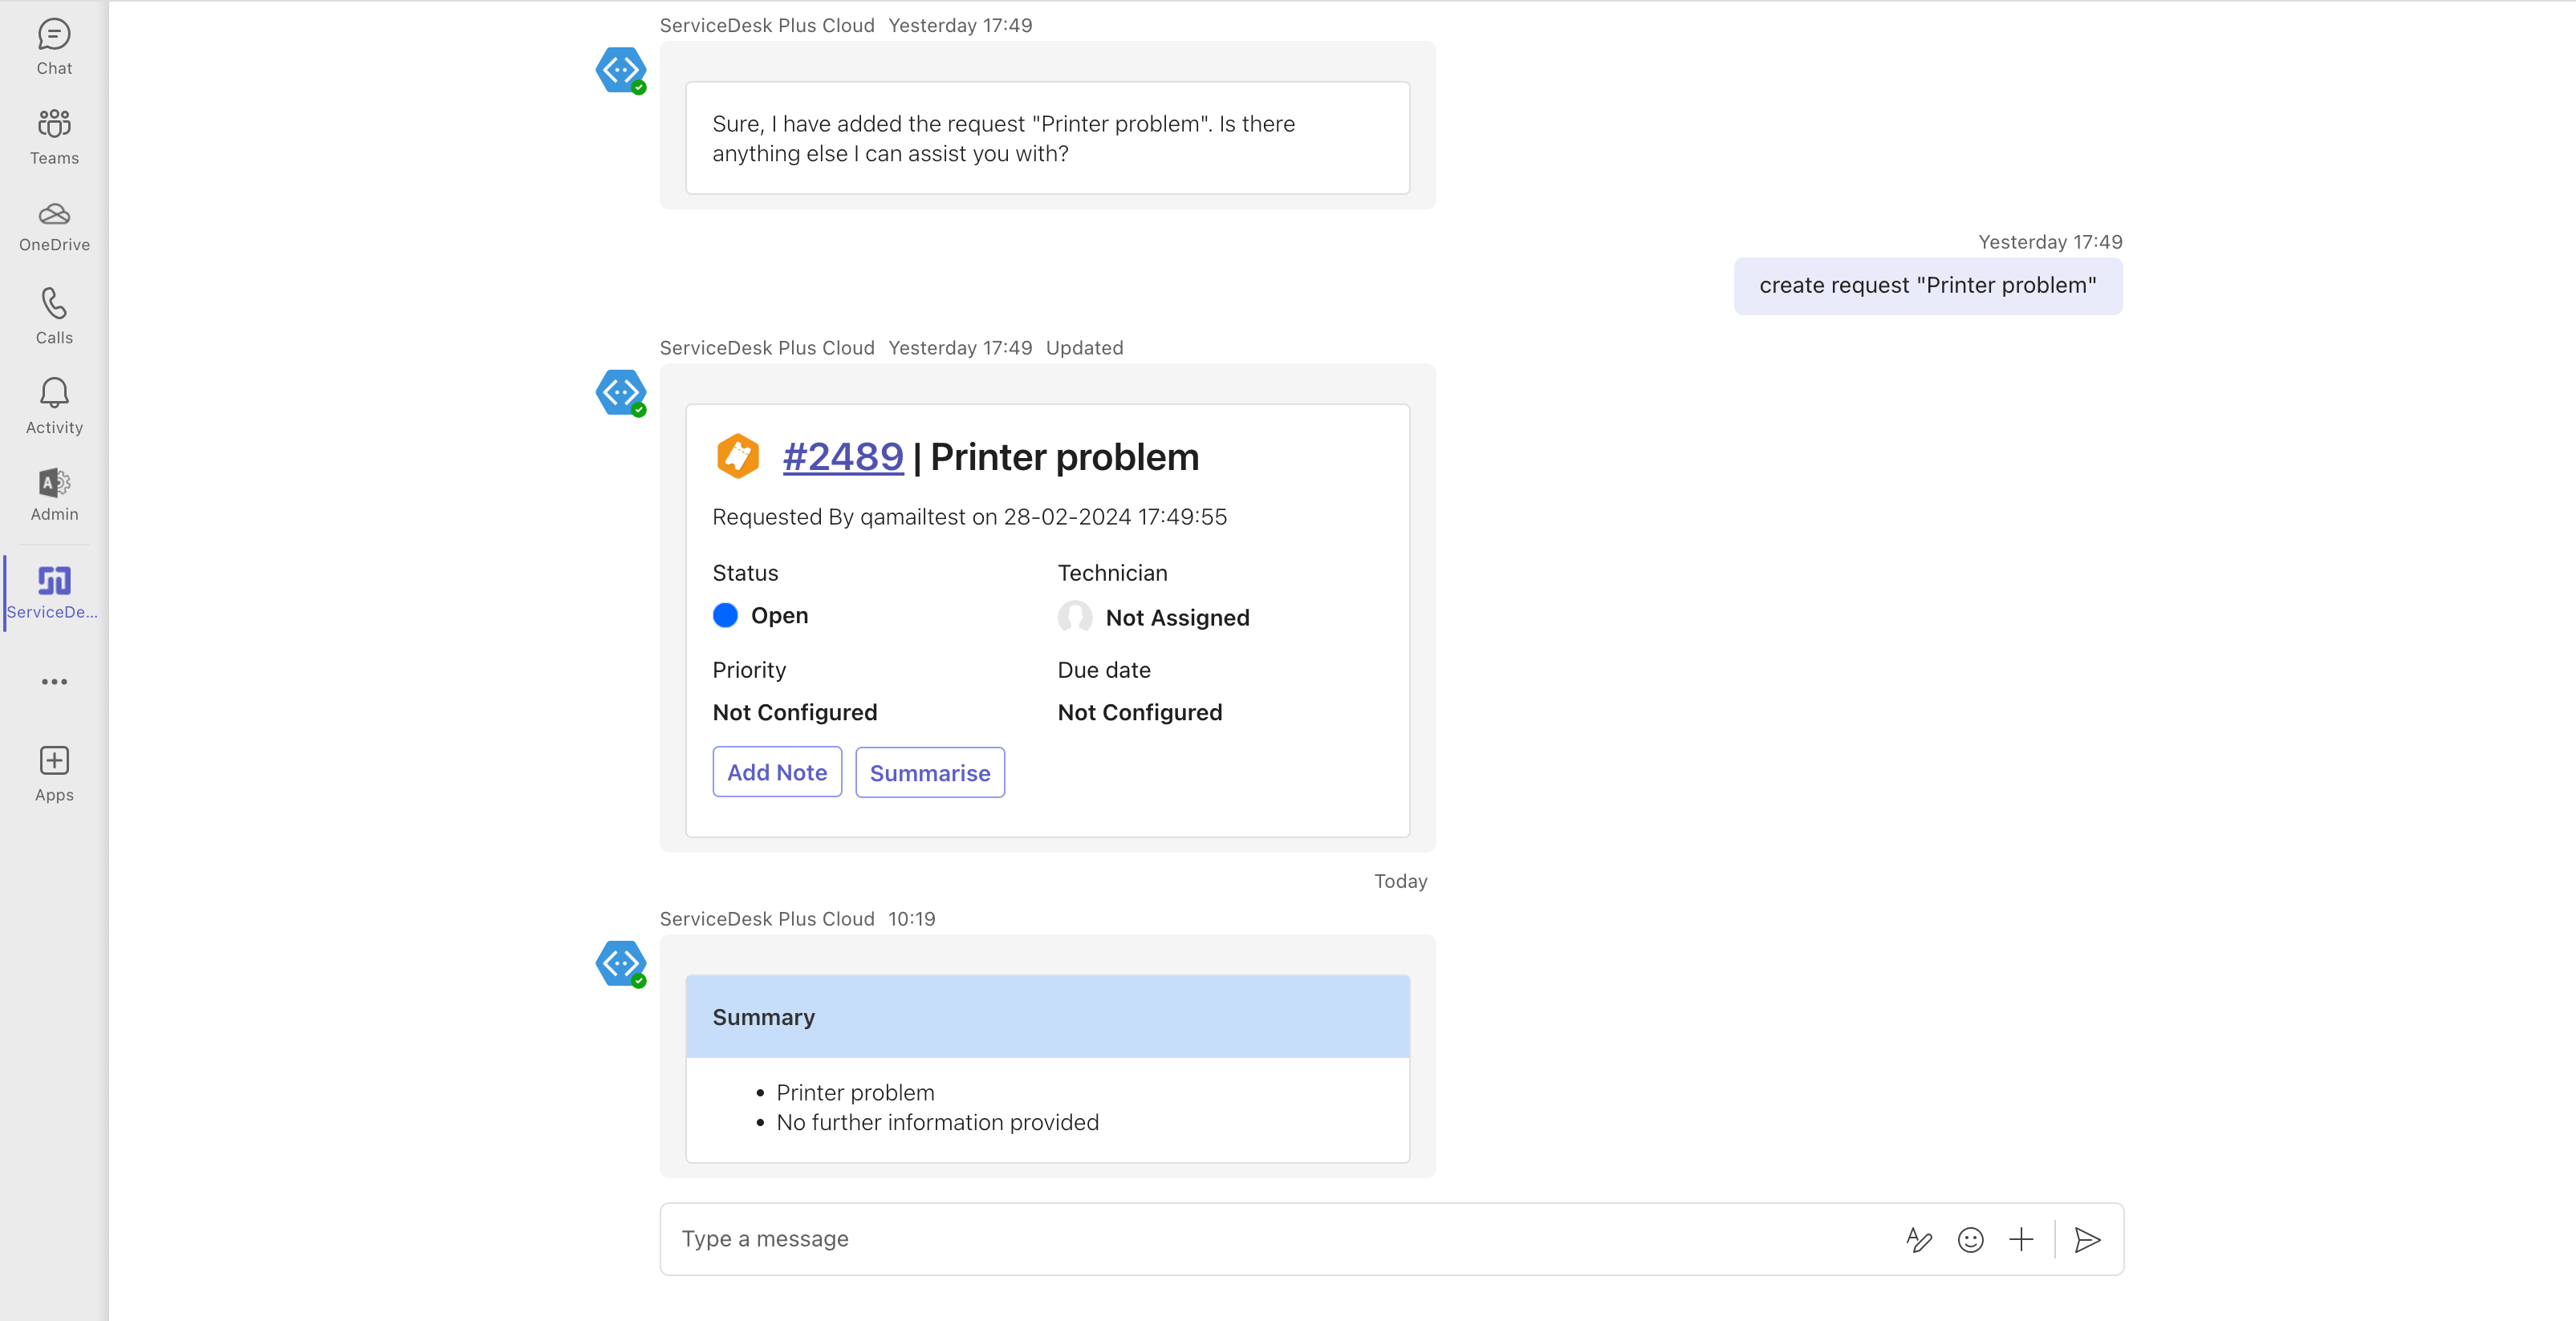This screenshot has height=1321, width=2576.
Task: Click the 'Printer problem' request title
Action: (x=1064, y=456)
